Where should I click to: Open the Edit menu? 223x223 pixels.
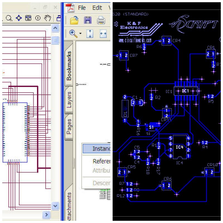97,8
